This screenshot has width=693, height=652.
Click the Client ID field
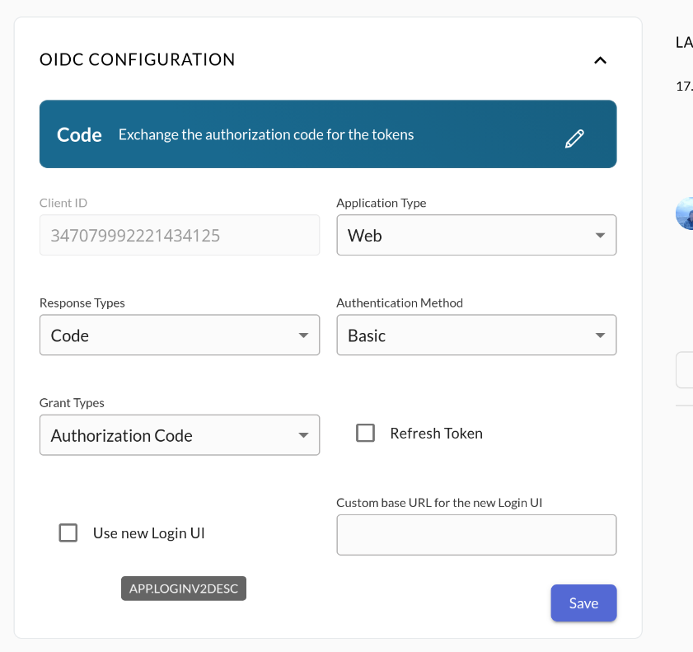[x=179, y=236]
